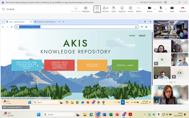Expand the Kamera options dropdown arrow

click(155, 9)
